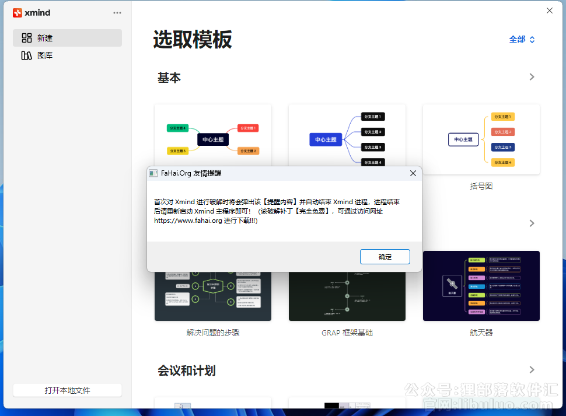
Task: Select the 航天器 template thumbnail
Action: [x=481, y=286]
